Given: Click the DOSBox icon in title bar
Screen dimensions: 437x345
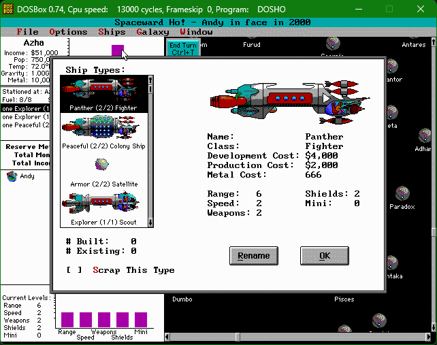Looking at the screenshot, I should pos(9,9).
